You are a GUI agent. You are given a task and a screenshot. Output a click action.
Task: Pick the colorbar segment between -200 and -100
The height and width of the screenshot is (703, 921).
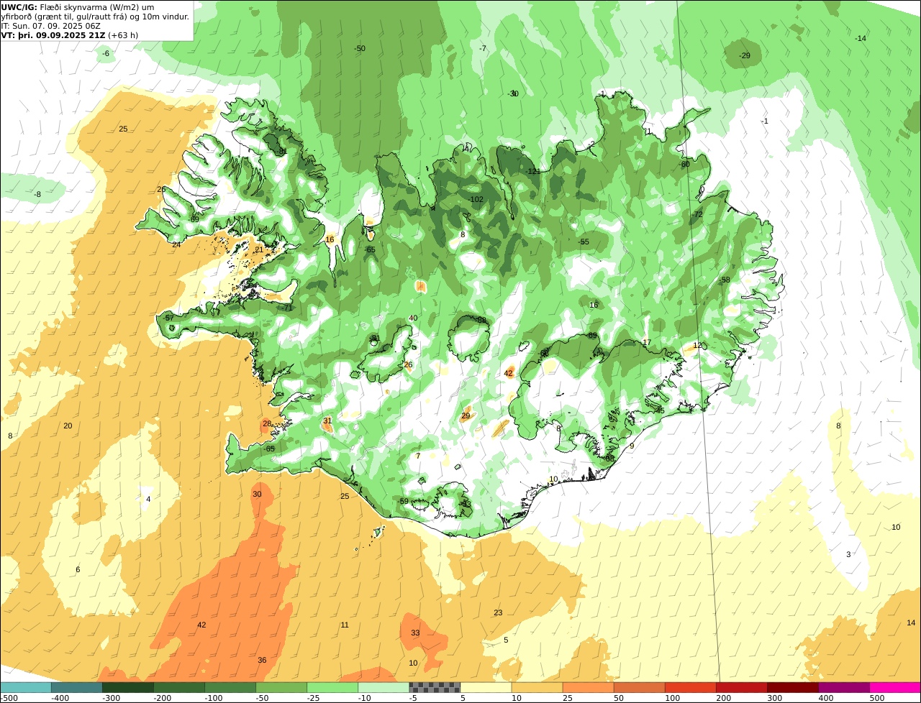(178, 688)
